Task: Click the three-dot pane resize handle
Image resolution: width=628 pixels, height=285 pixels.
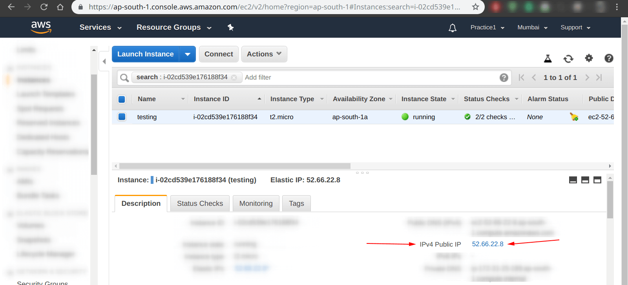Action: click(362, 172)
